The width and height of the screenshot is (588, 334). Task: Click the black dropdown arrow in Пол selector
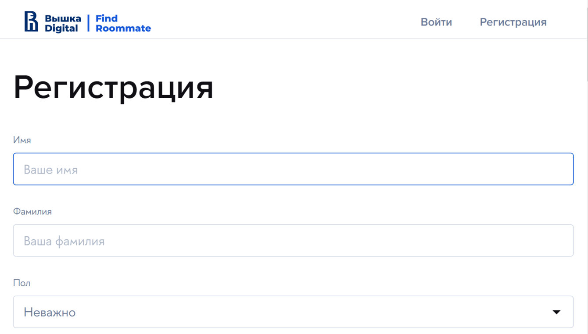[x=556, y=312]
